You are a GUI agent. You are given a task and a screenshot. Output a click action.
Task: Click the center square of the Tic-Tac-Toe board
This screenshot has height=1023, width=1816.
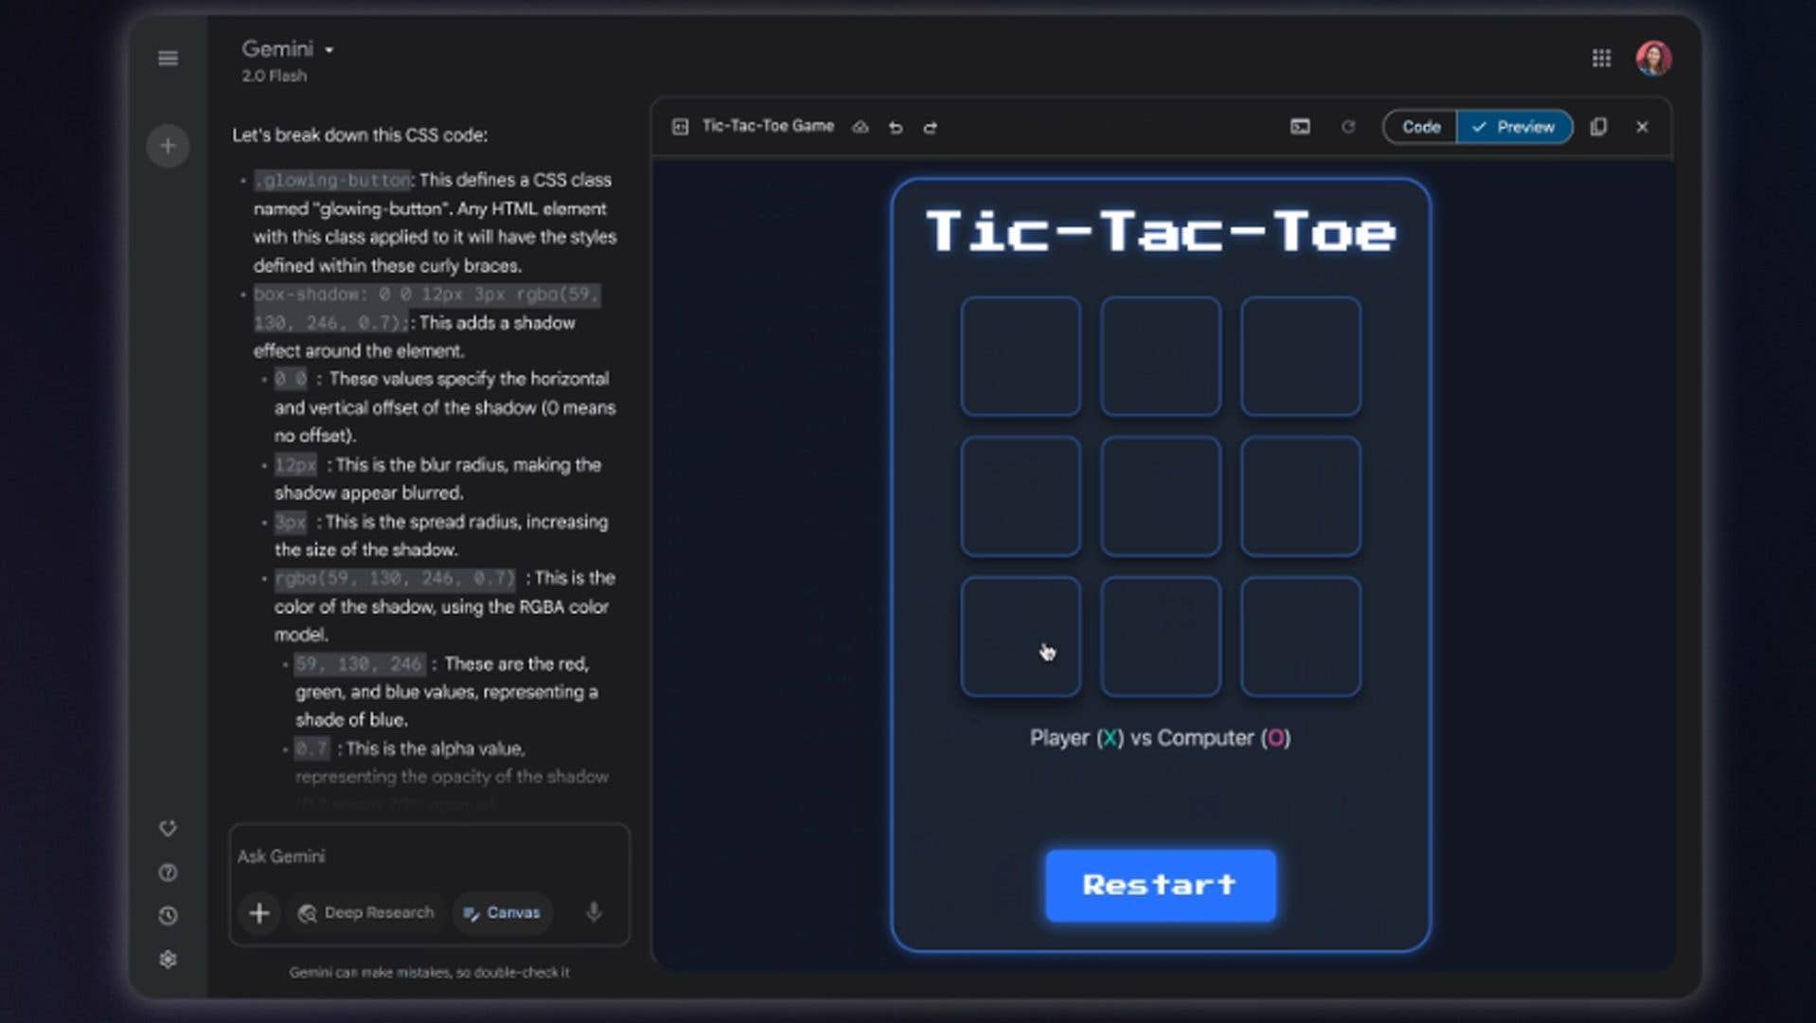[x=1160, y=496]
